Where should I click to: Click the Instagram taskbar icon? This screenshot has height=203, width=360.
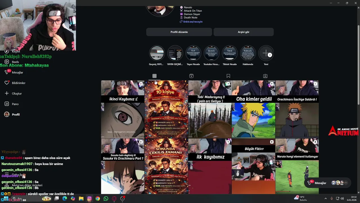point(89,198)
